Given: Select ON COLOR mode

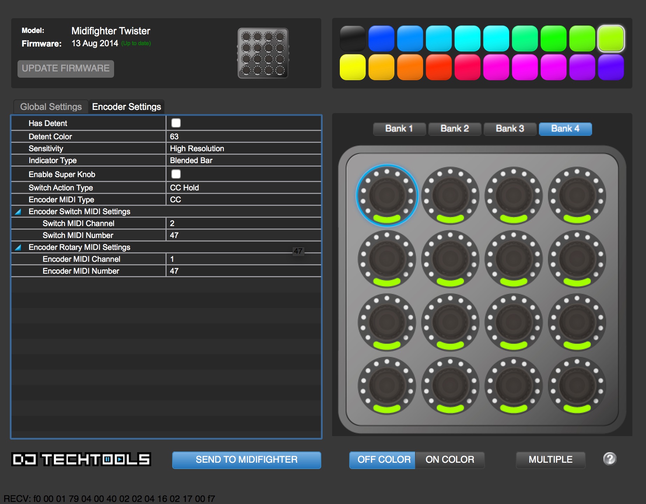Looking at the screenshot, I should (450, 460).
